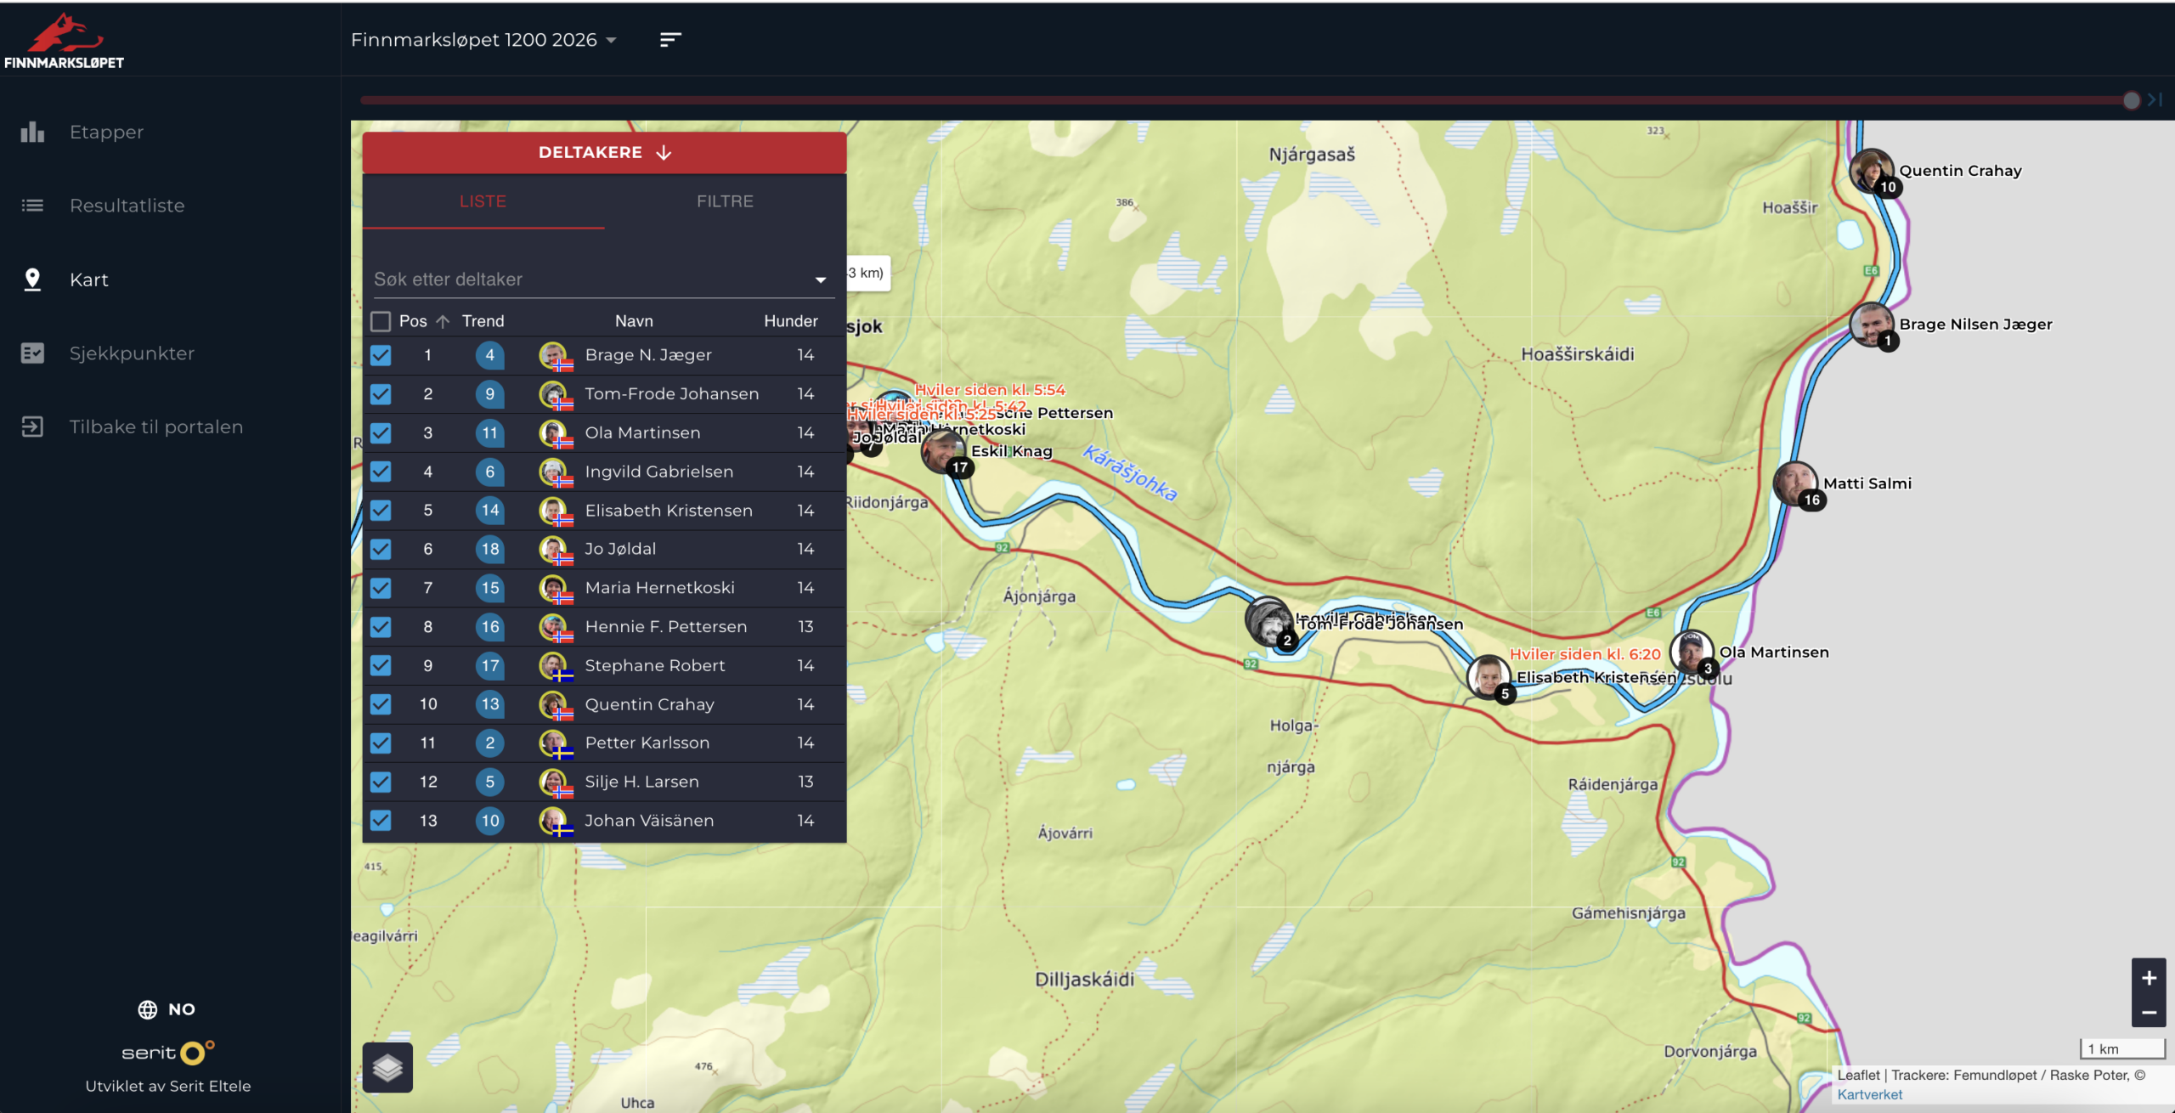Select Sjekkpunkter in the sidebar
The width and height of the screenshot is (2175, 1113).
pyautogui.click(x=132, y=353)
